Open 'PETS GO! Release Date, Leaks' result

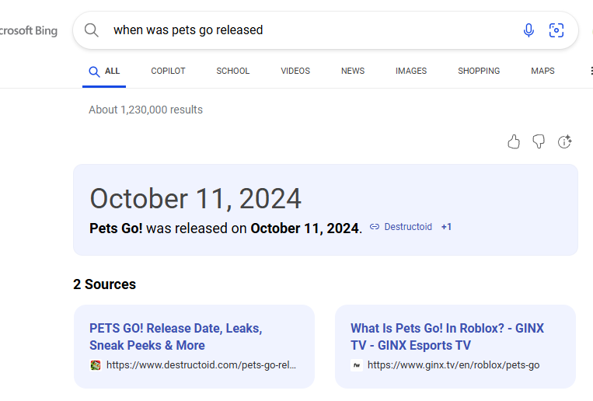(x=176, y=336)
